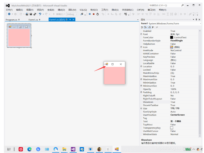Click the Task View taskbar icon
Viewport: 204px width, 153px height.
9,149
